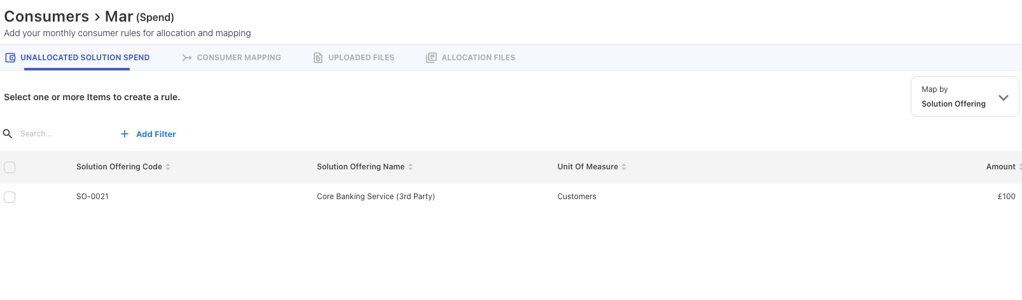The image size is (1022, 300).
Task: Go back via the Consumers breadcrumb link
Action: (46, 16)
